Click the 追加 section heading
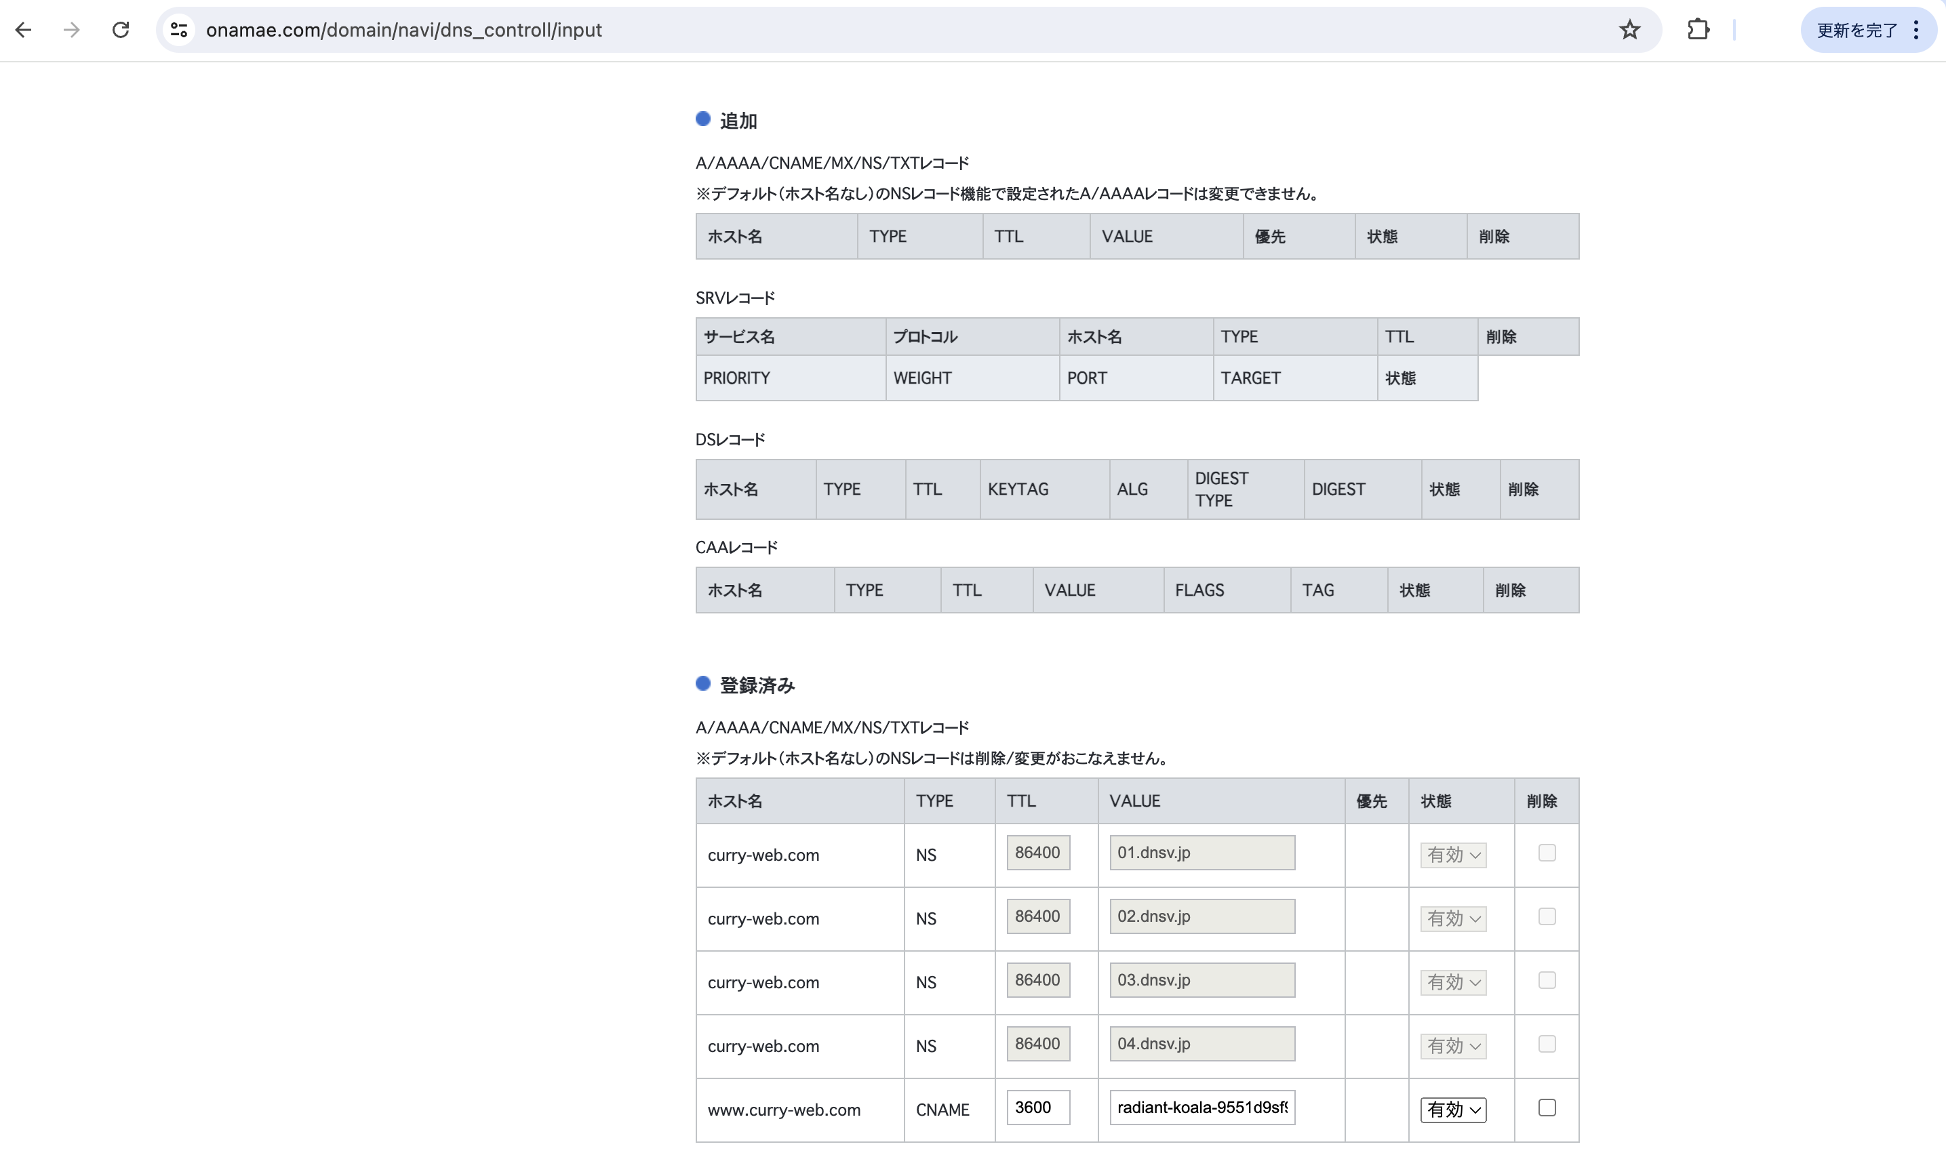This screenshot has height=1155, width=1946. [x=738, y=121]
